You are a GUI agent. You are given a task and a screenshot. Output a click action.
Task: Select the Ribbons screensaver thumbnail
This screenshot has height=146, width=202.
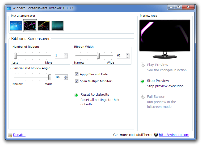(x=30, y=26)
